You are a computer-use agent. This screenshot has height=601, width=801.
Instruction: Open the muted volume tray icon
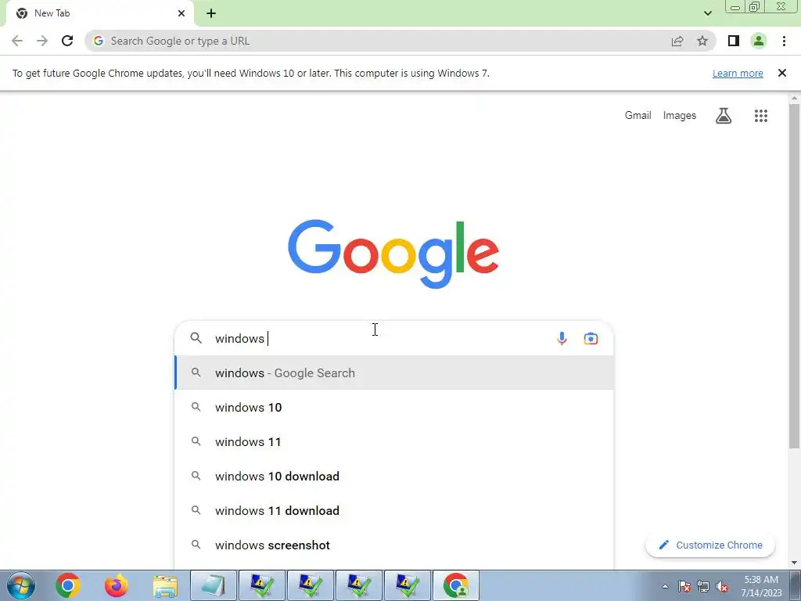click(x=722, y=586)
